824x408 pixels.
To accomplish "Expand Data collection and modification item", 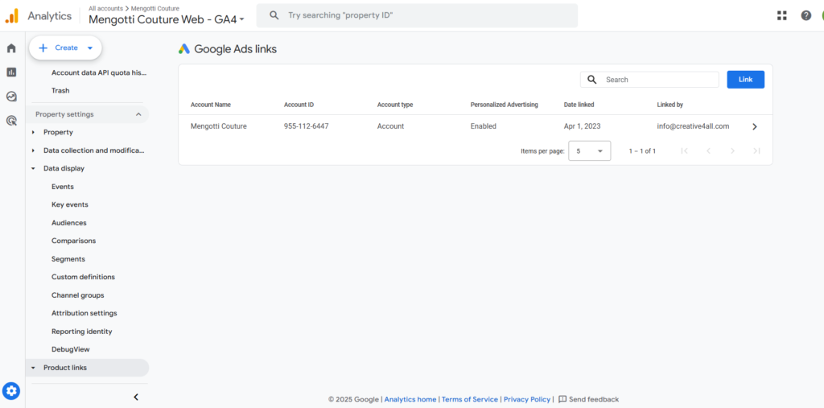I will [x=87, y=150].
